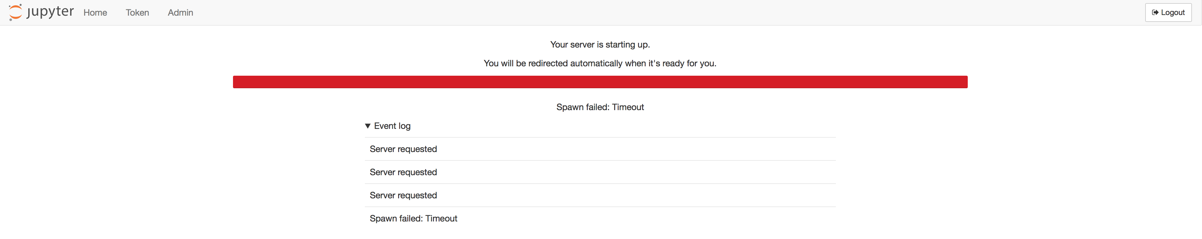Select the first Server requested entry
Screen dimensions: 1202x239
[x=600, y=149]
